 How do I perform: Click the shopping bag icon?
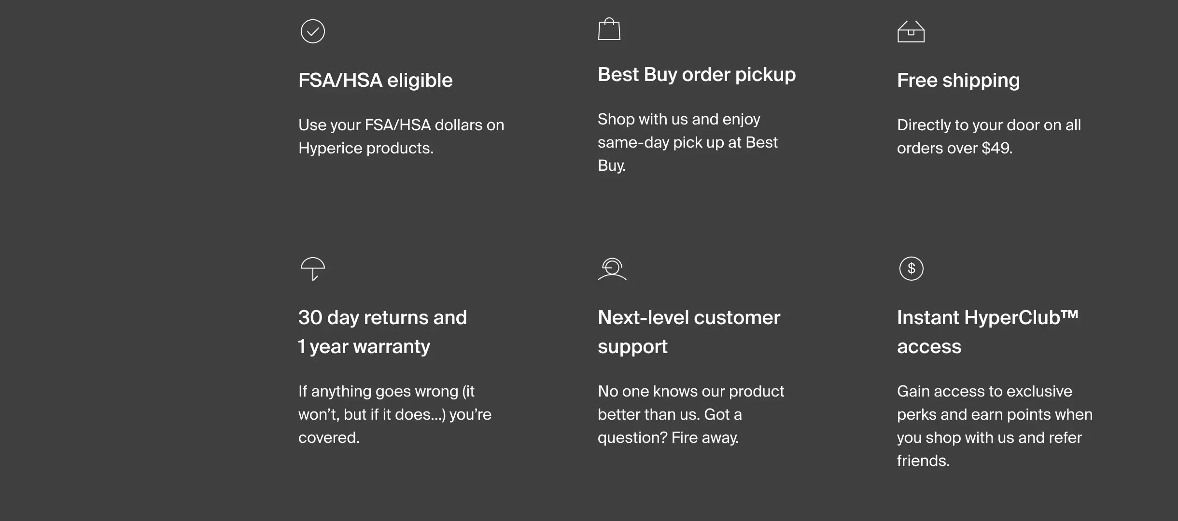609,29
